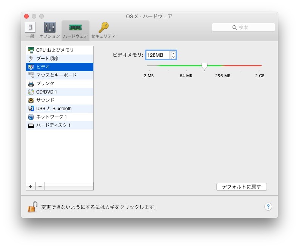Select ブート順序 in the hardware list

[x=60, y=59]
